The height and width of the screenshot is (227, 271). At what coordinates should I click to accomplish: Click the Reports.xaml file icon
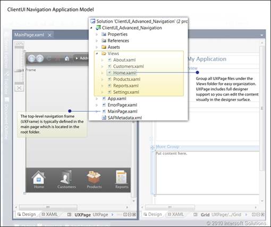[109, 85]
